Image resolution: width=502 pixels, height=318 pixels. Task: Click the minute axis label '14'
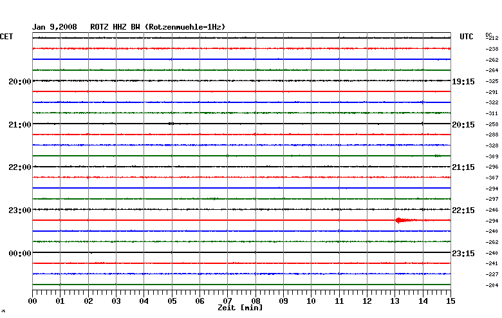[423, 301]
